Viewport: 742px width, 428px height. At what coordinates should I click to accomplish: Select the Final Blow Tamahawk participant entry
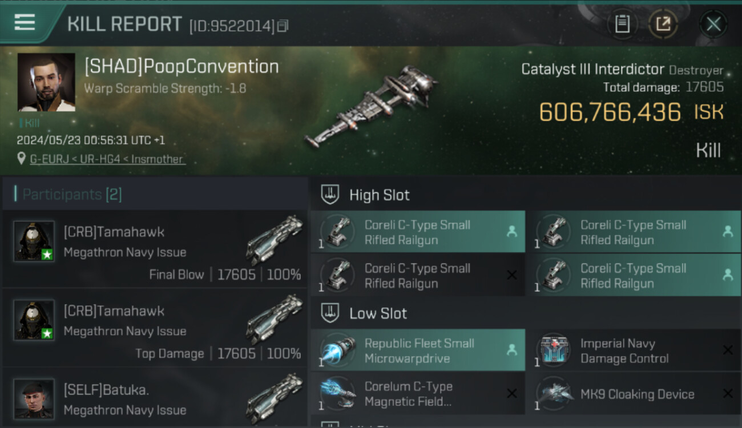(x=155, y=249)
